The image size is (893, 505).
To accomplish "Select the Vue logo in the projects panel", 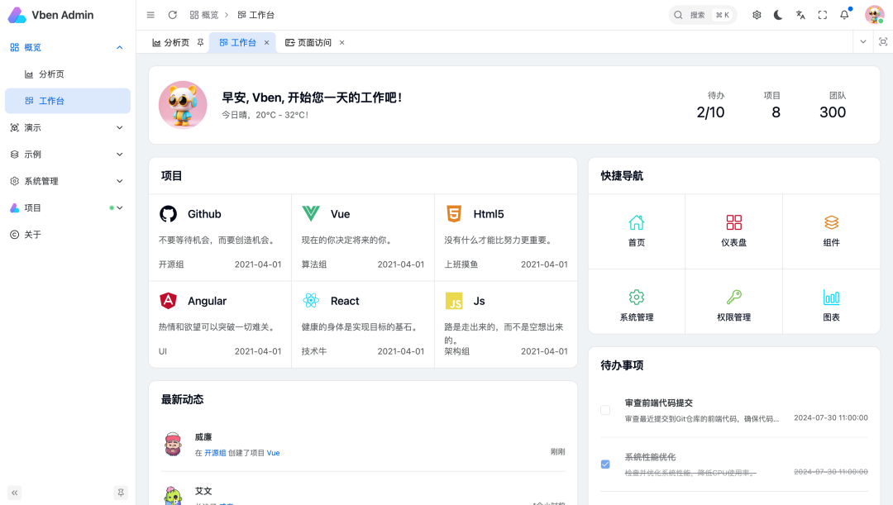I will (x=311, y=213).
